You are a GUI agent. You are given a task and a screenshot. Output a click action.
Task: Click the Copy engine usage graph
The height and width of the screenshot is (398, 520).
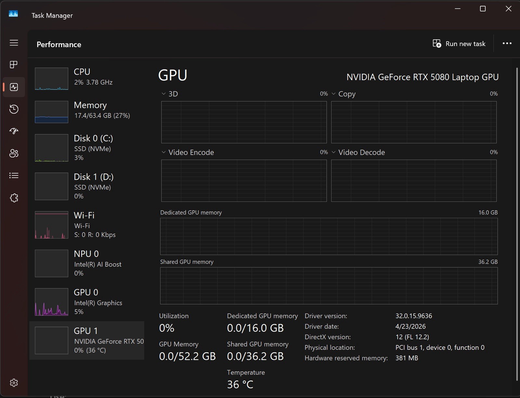click(414, 122)
